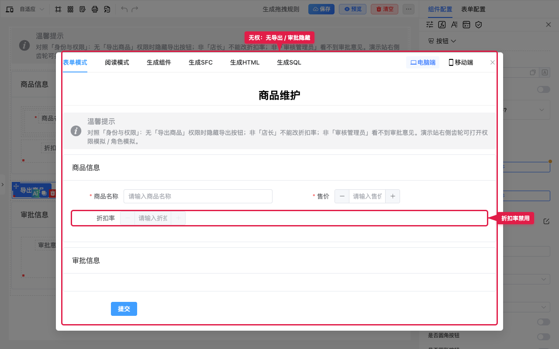This screenshot has height=349, width=559.
Task: Click the 商品名称 input field
Action: pos(198,196)
